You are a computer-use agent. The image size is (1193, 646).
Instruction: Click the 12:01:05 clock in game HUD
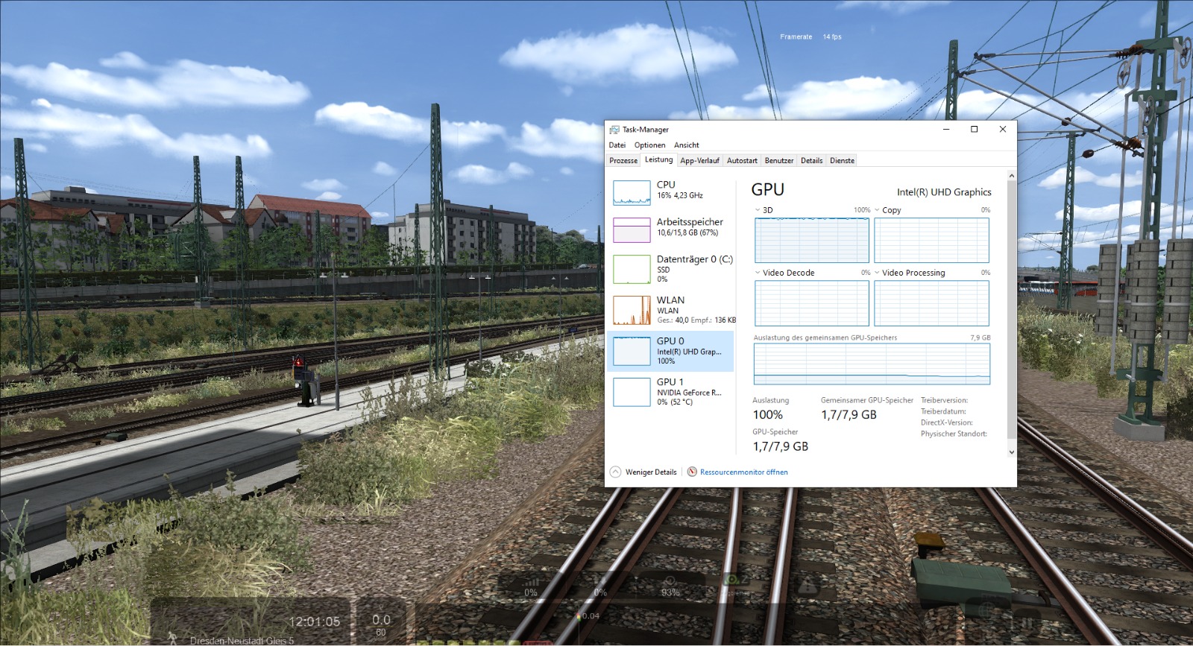click(x=315, y=621)
